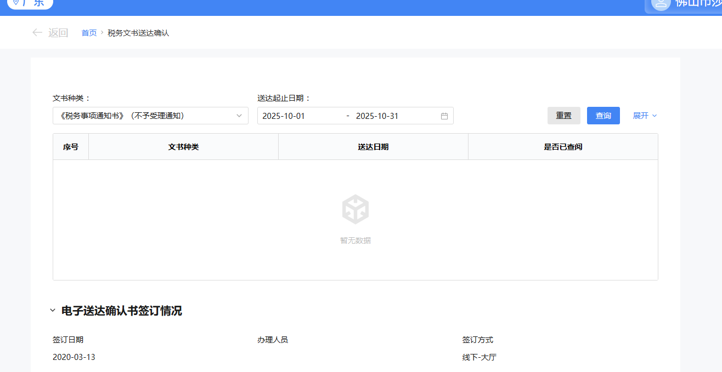Open the calendar icon in date range field
Image resolution: width=722 pixels, height=372 pixels.
[x=444, y=116]
